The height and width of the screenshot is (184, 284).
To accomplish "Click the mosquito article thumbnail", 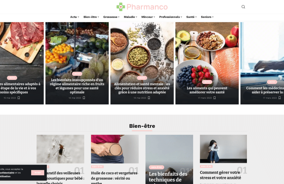I will tap(60, 149).
